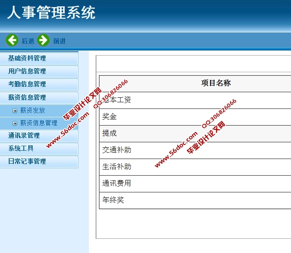This screenshot has width=291, height=253.
Task: Click the green forward arrow icon
Action: pyautogui.click(x=43, y=40)
